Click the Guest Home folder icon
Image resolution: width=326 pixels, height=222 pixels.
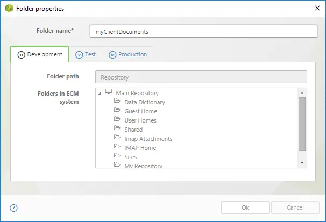[x=117, y=110]
